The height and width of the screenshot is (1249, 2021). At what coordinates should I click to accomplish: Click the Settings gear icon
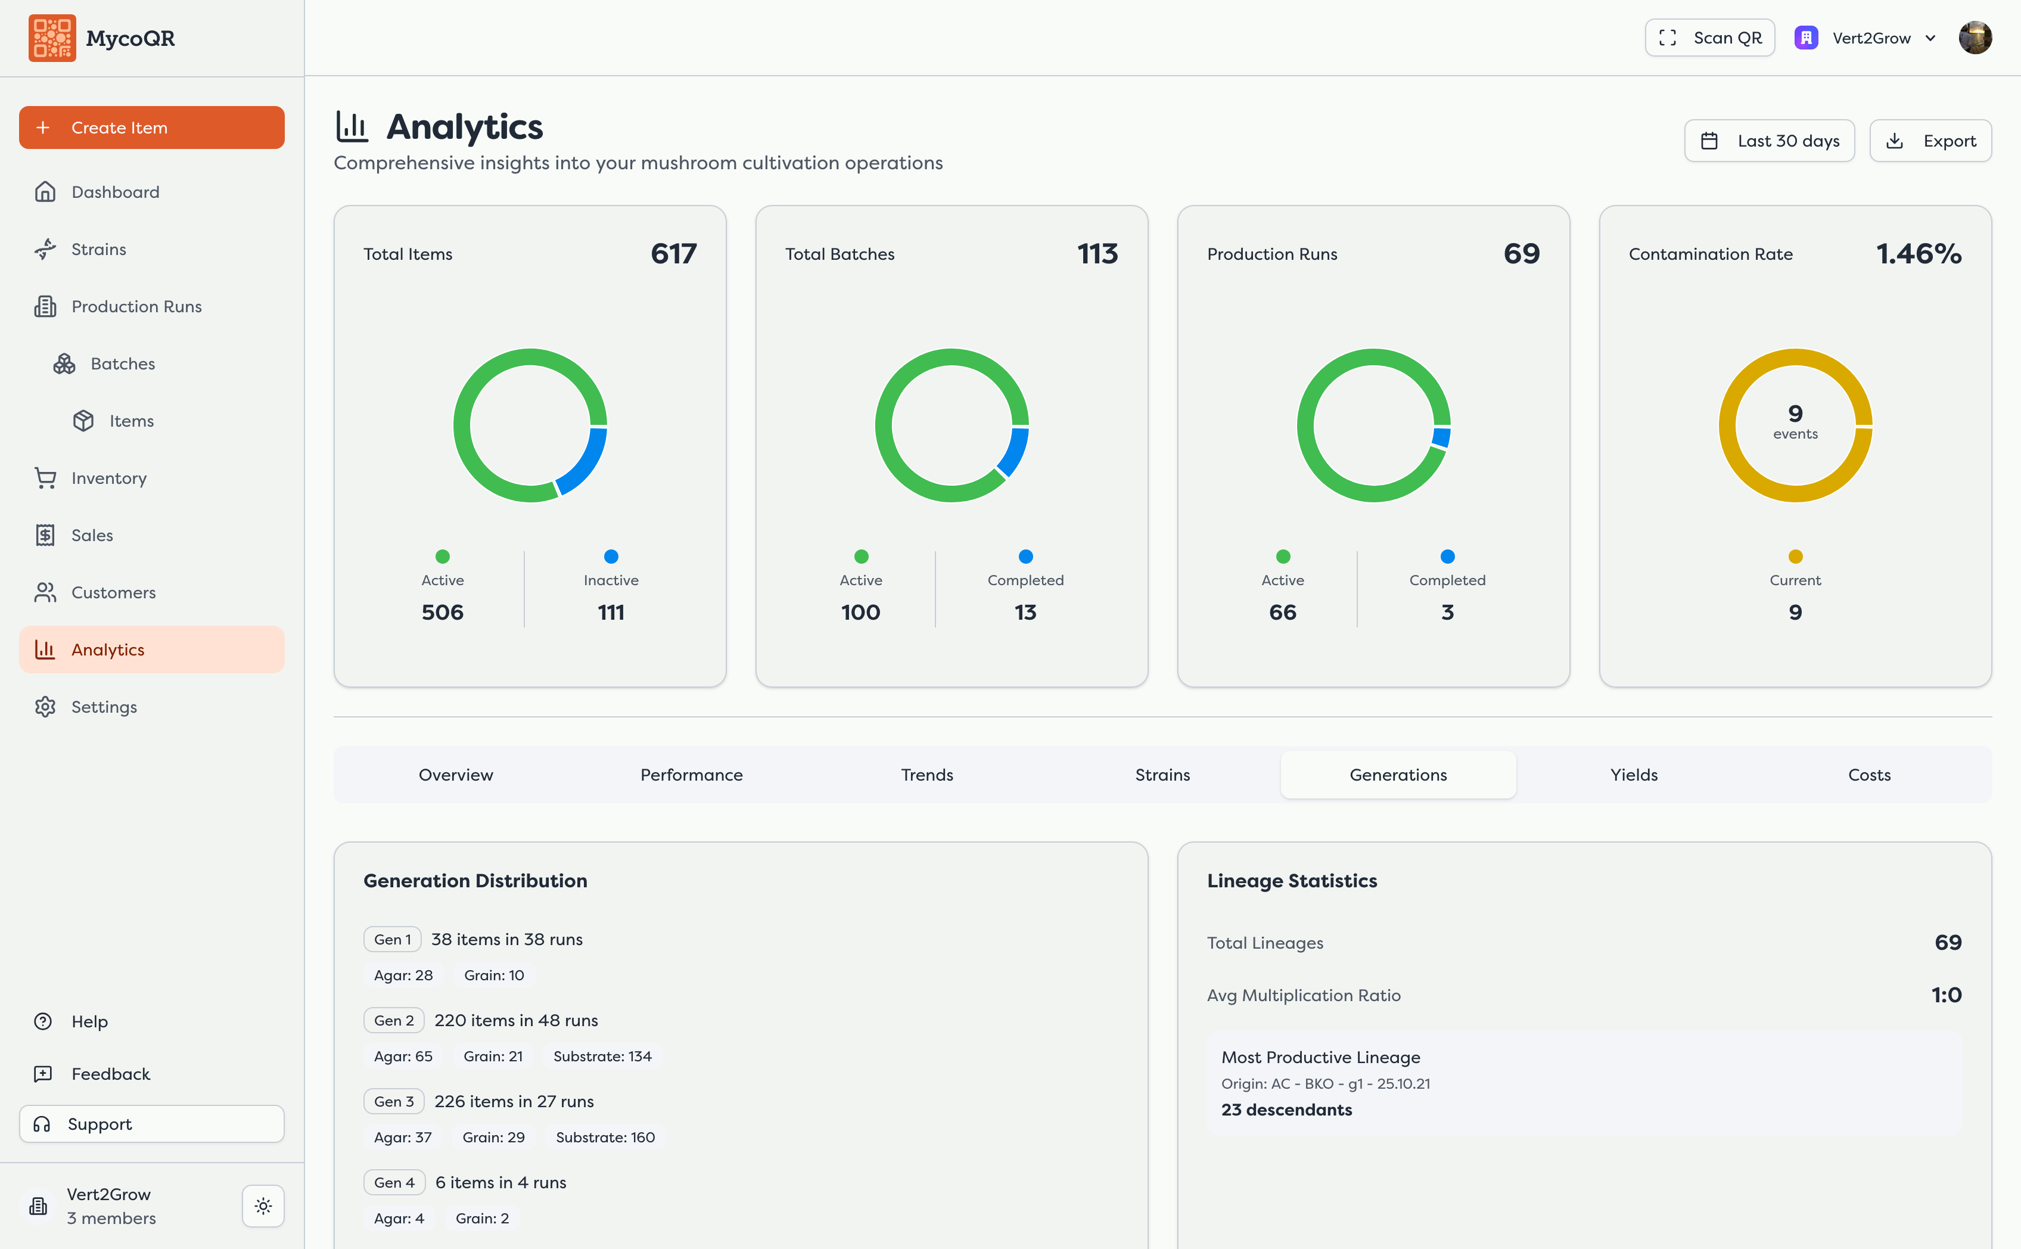(x=45, y=707)
